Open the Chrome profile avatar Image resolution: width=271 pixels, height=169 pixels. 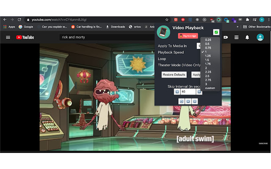(262, 20)
